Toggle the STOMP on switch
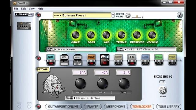The width and height of the screenshot is (196, 110). (91, 63)
